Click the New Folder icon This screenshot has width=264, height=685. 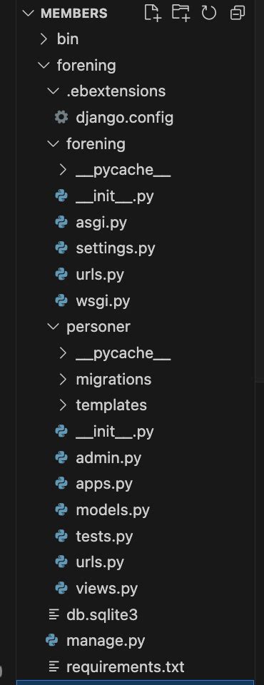(x=181, y=13)
